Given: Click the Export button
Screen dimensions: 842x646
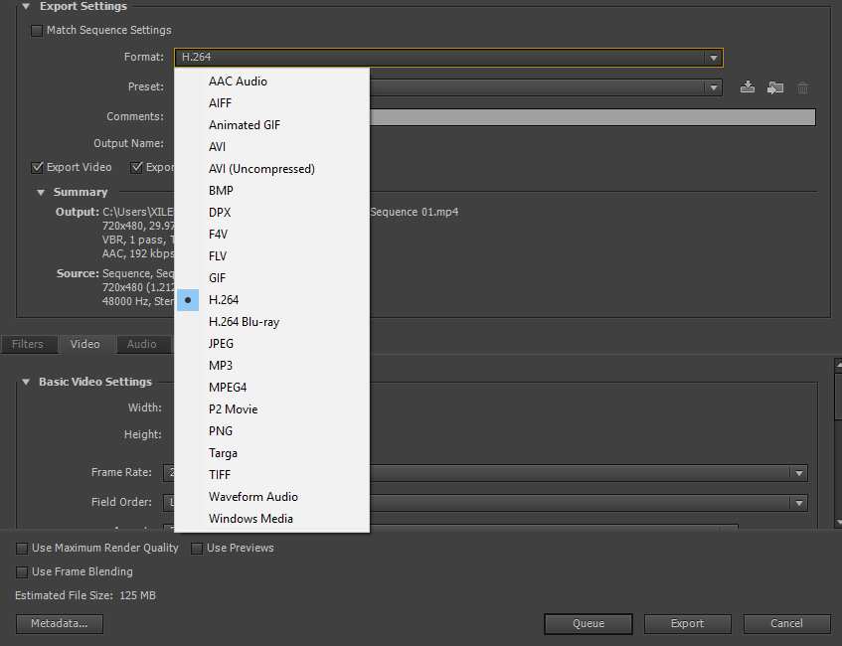Looking at the screenshot, I should [687, 624].
